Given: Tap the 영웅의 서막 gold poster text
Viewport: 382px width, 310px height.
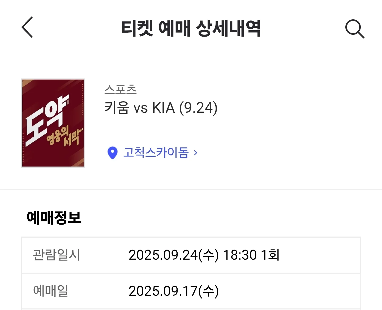Looking at the screenshot, I should click(64, 136).
